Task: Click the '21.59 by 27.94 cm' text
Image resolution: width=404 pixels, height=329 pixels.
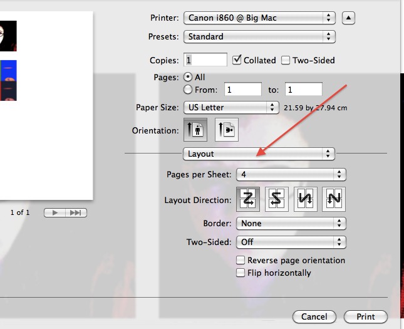Action: click(315, 108)
